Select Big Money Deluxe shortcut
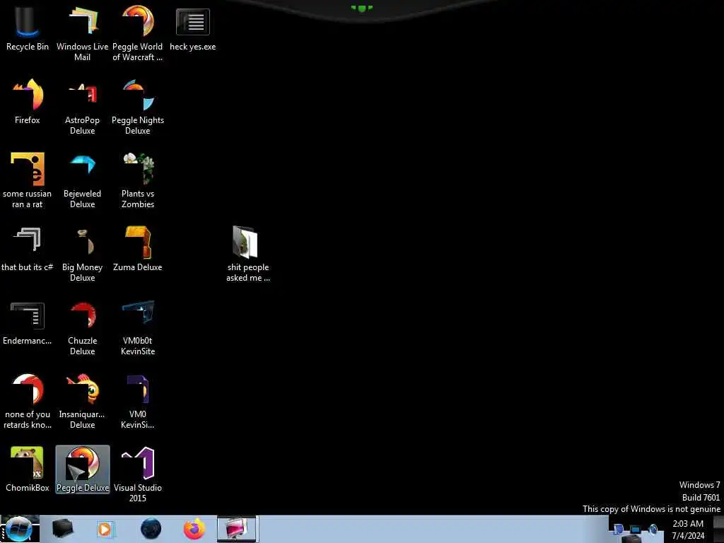The height and width of the screenshot is (543, 724). tap(82, 253)
